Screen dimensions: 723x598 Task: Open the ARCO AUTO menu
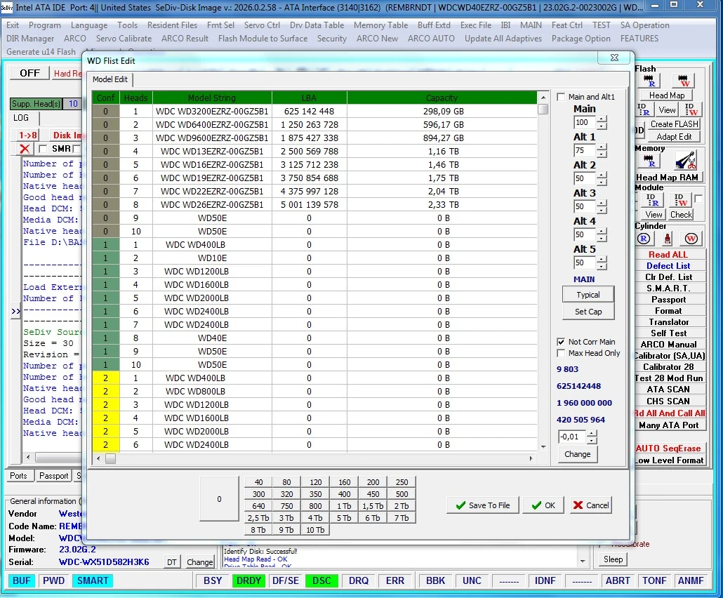431,39
